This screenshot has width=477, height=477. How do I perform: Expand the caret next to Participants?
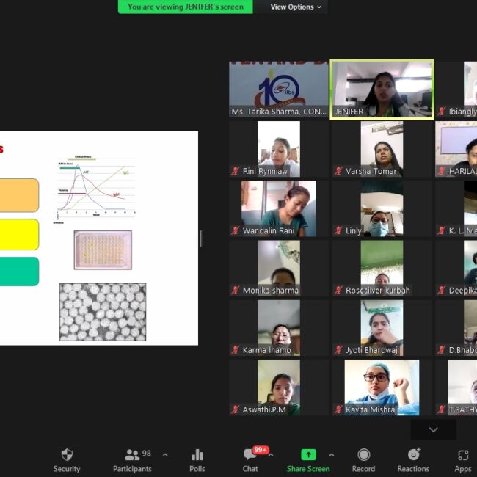tap(164, 454)
